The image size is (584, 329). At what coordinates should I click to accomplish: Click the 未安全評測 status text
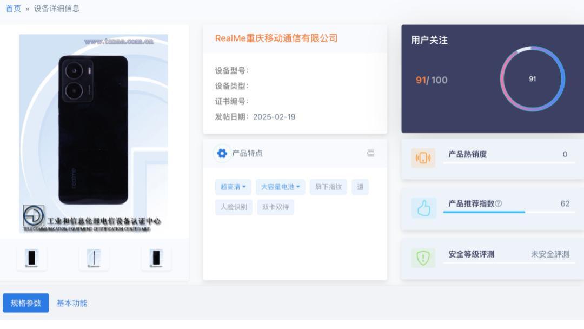click(x=550, y=254)
